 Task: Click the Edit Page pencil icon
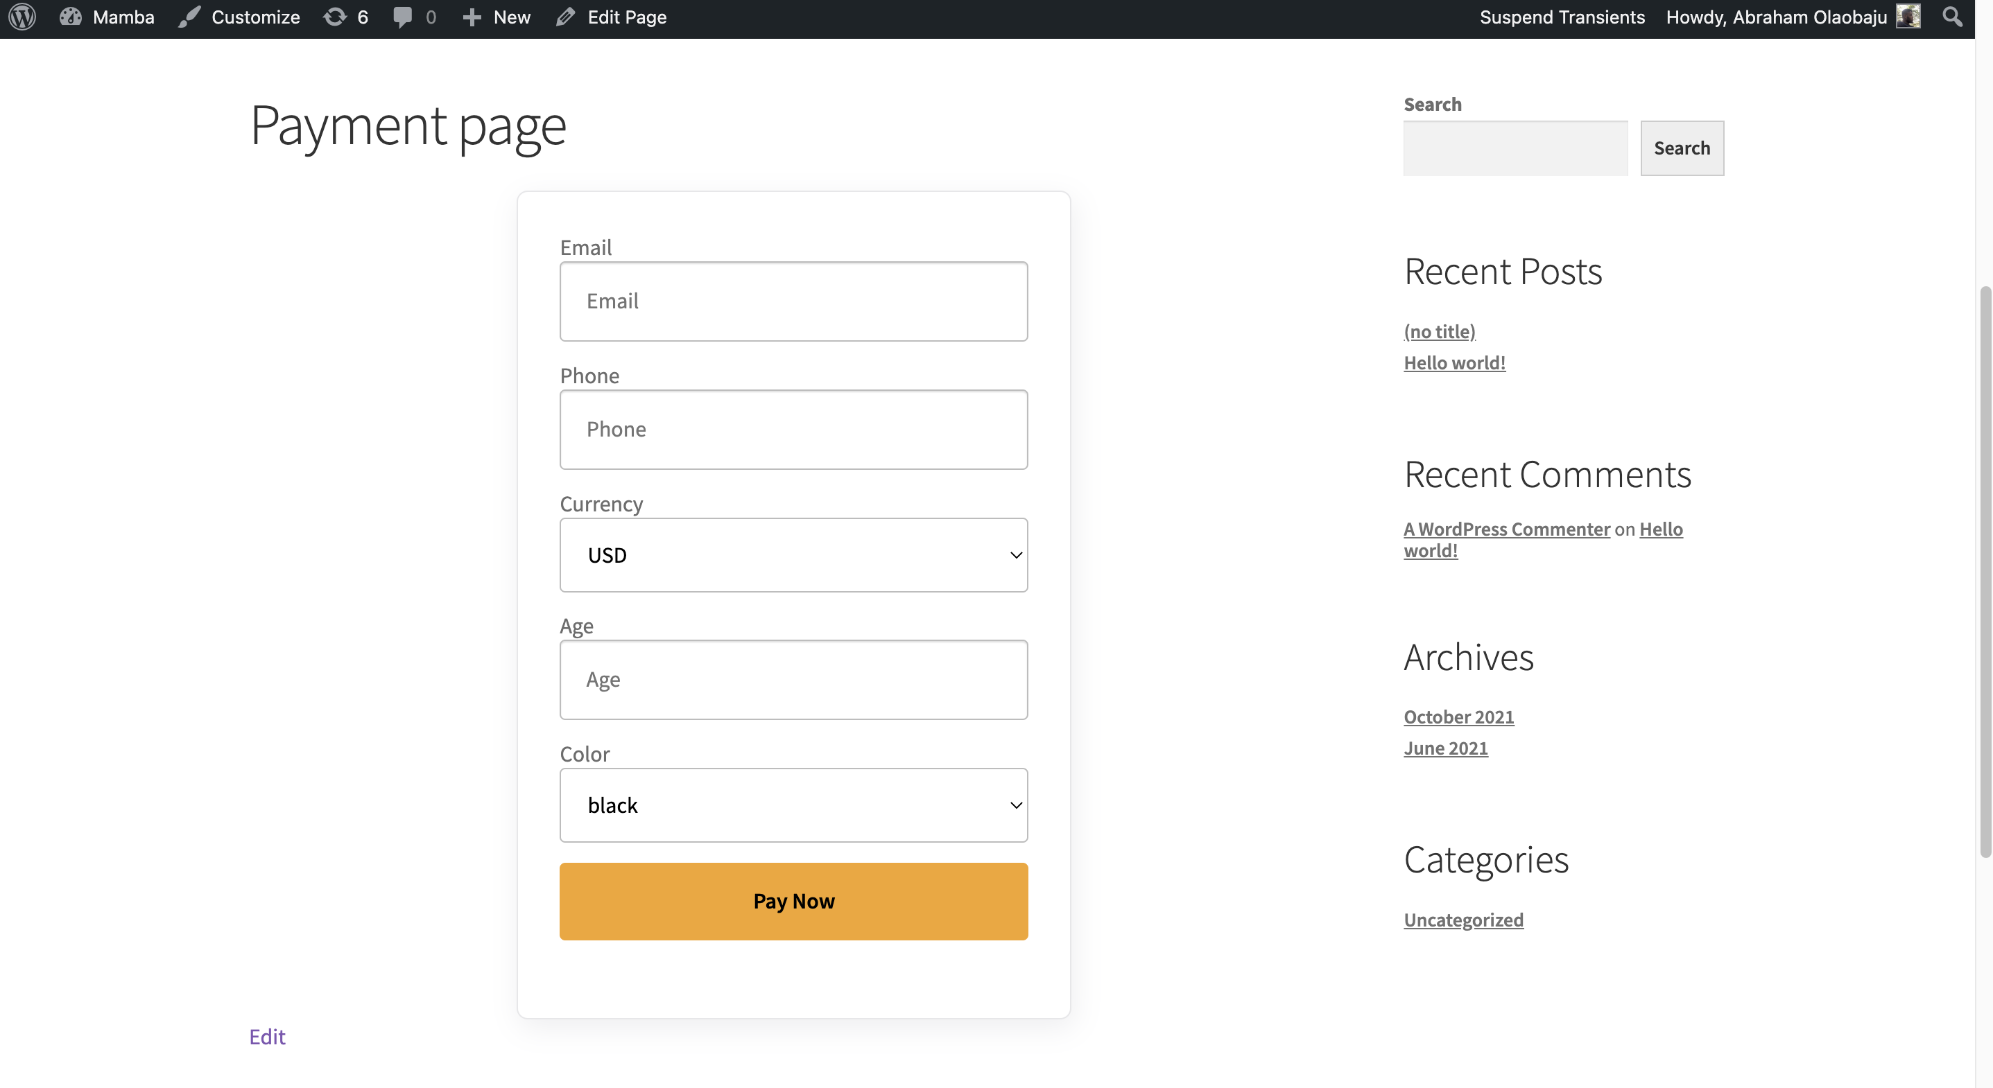click(x=566, y=17)
